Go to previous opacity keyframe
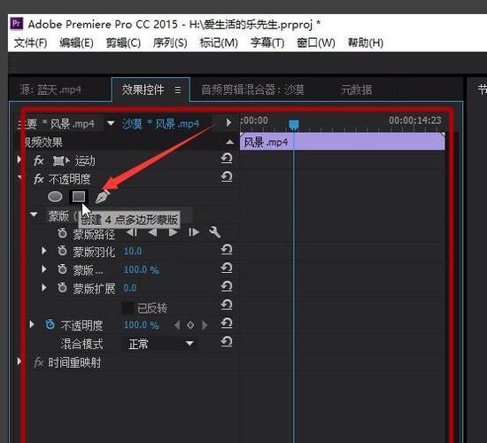 click(177, 325)
